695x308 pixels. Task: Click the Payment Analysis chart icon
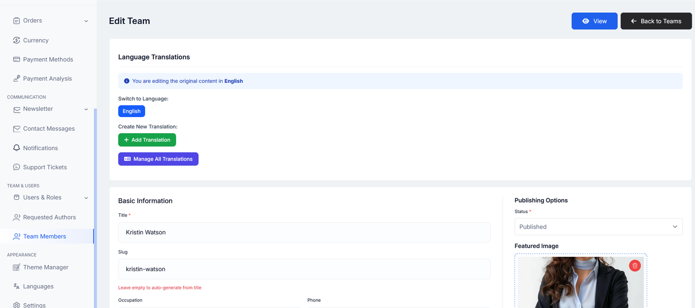pyautogui.click(x=17, y=79)
